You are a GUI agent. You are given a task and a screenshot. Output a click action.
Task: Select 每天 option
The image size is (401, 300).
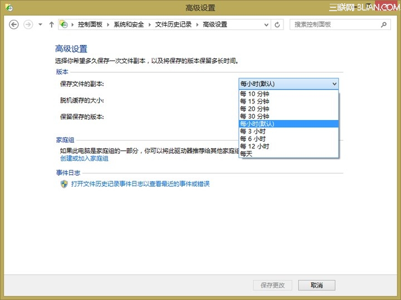(x=288, y=154)
